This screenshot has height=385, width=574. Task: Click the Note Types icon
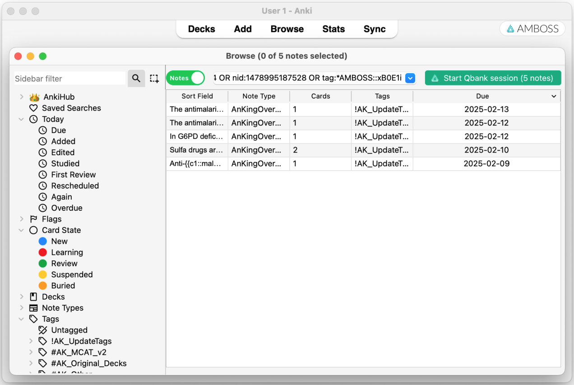point(33,308)
